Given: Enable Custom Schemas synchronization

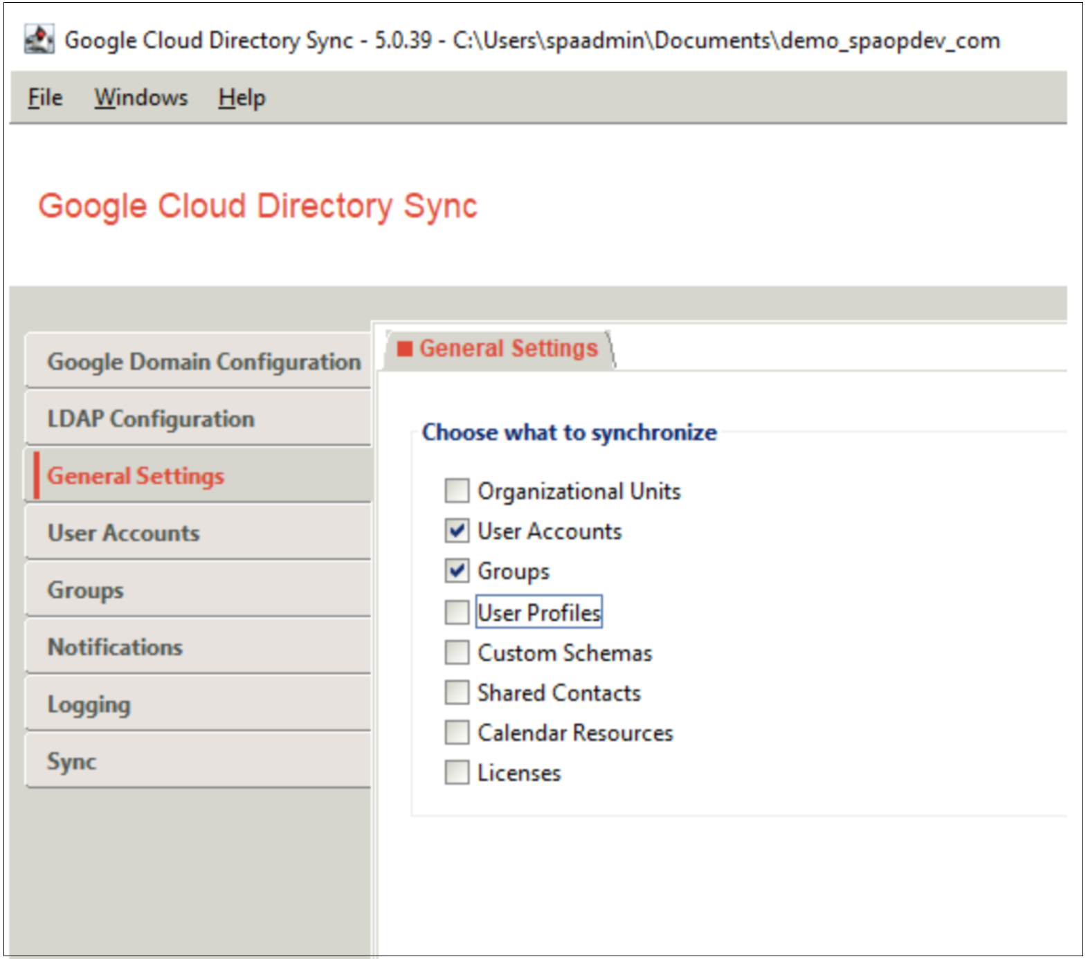Looking at the screenshot, I should (x=457, y=652).
